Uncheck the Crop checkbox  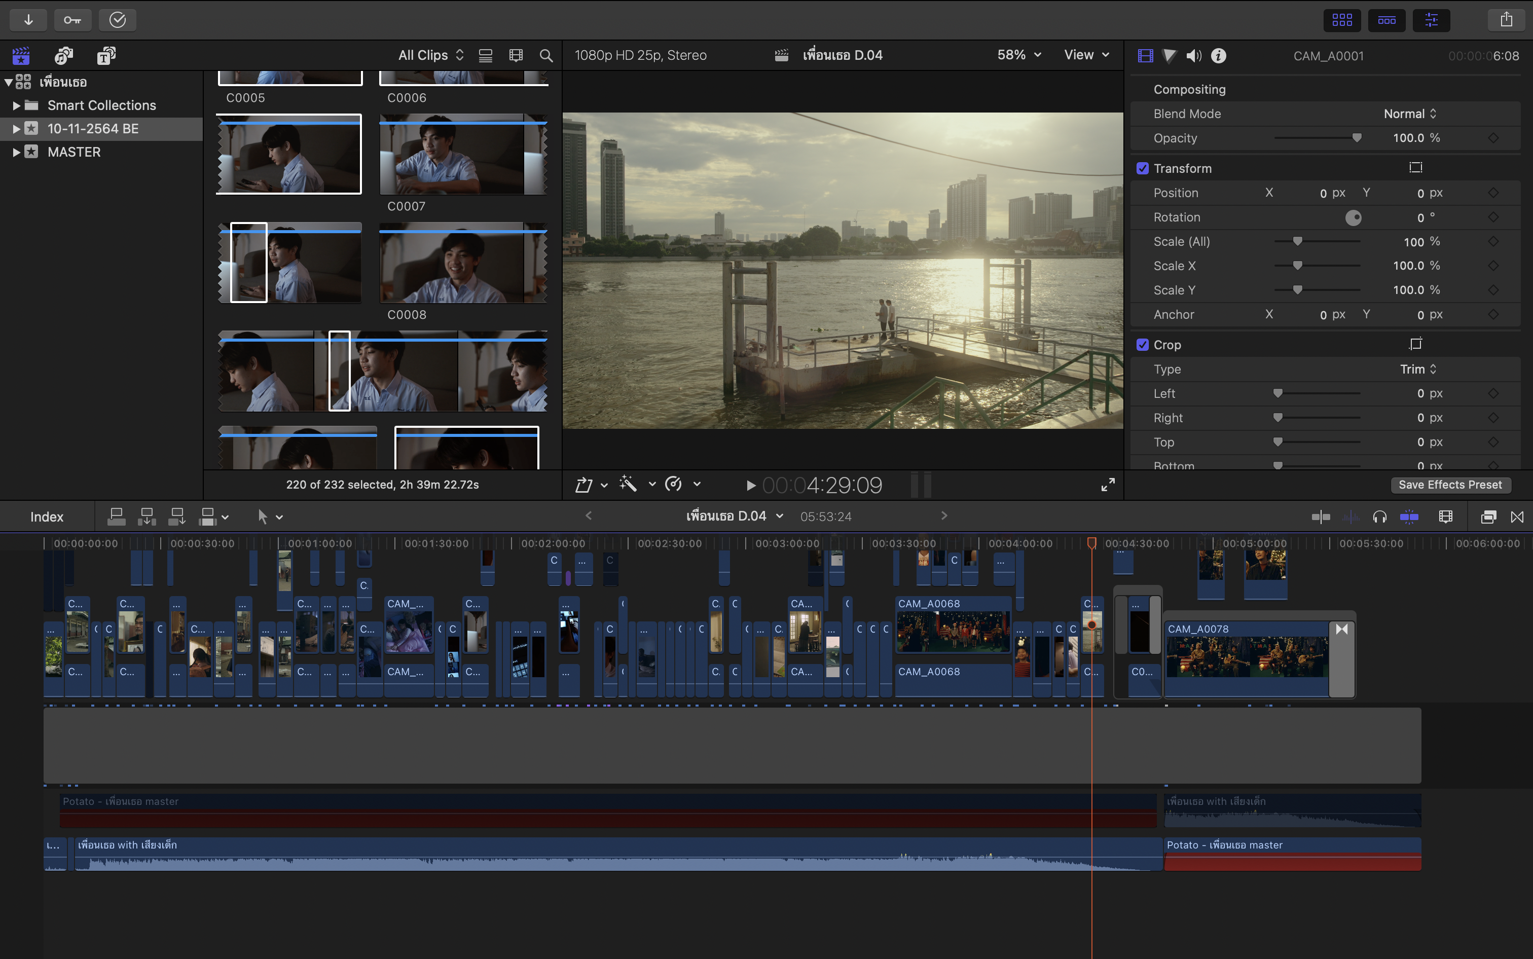pos(1142,345)
